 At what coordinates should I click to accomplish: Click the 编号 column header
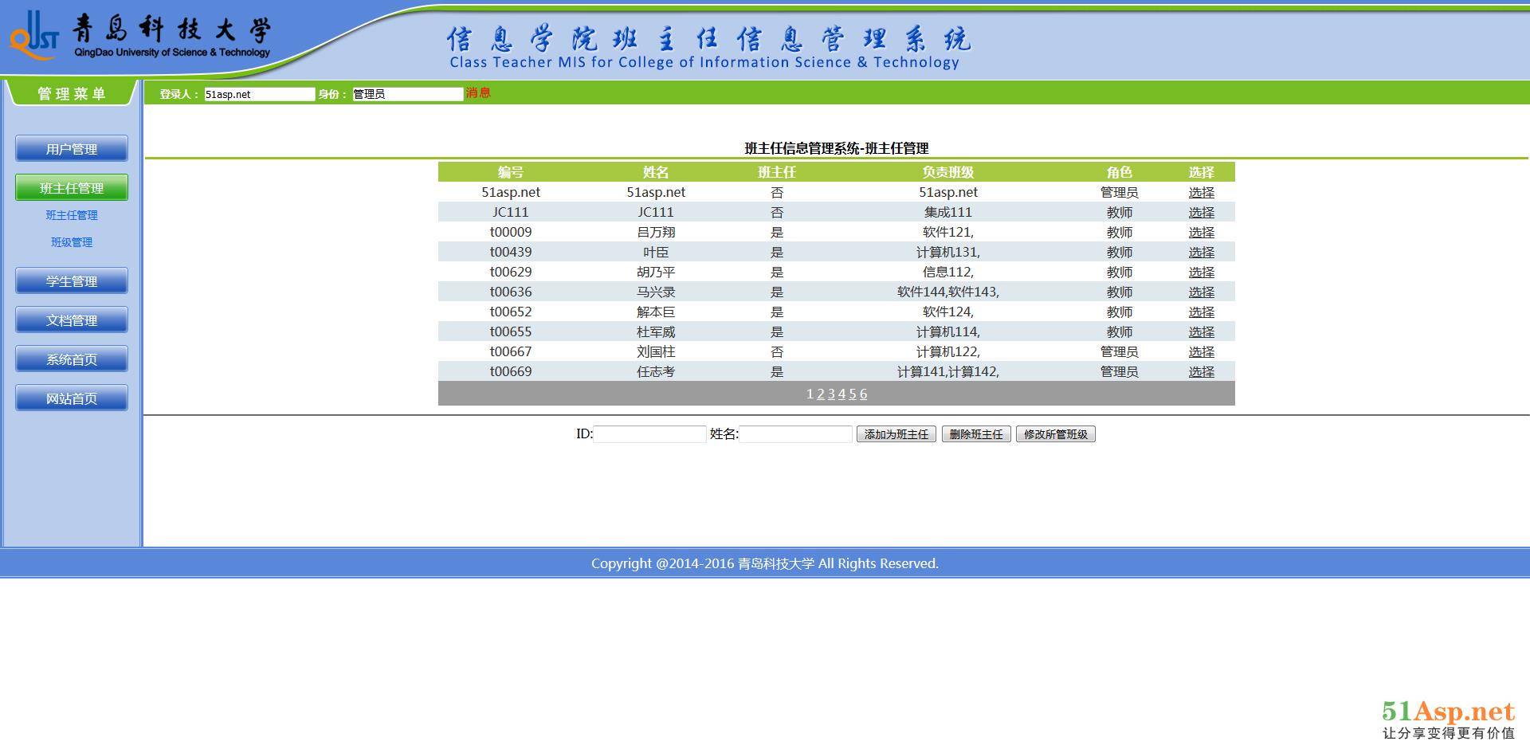click(x=511, y=172)
